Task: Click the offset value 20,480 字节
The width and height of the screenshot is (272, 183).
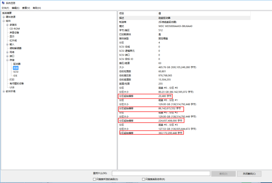Action: pos(165,96)
